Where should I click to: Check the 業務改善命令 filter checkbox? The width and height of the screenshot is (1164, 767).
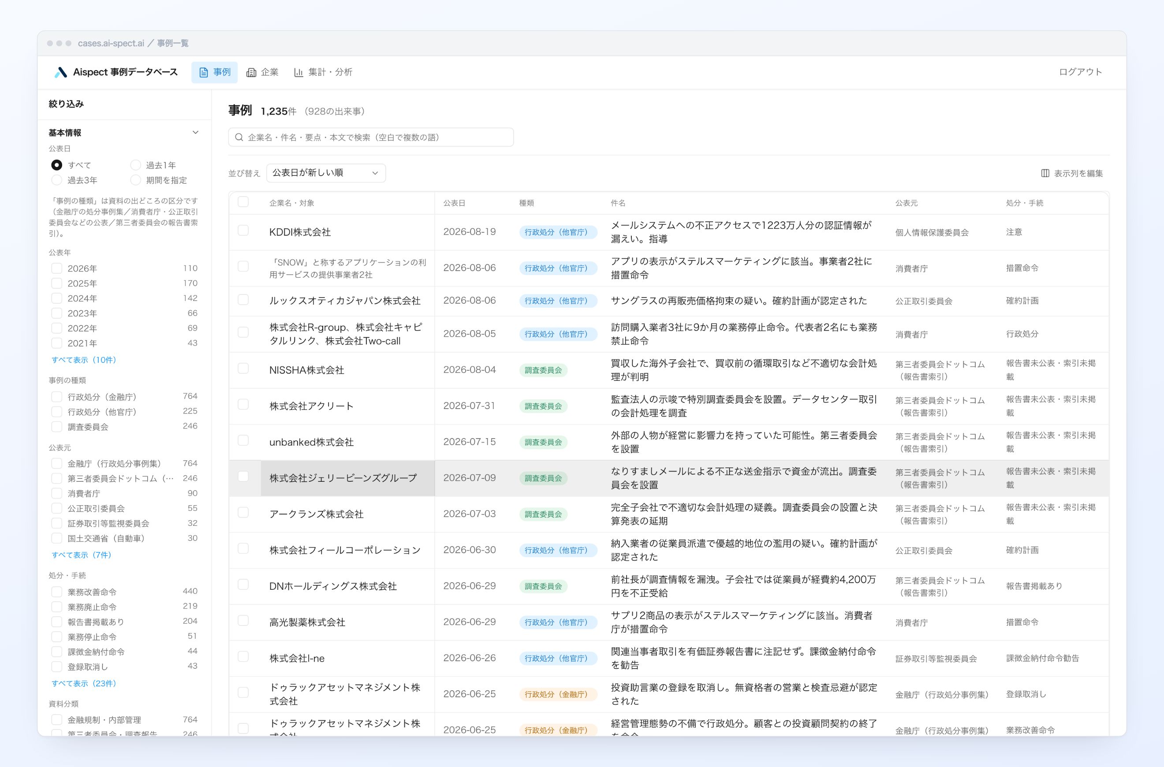[57, 592]
